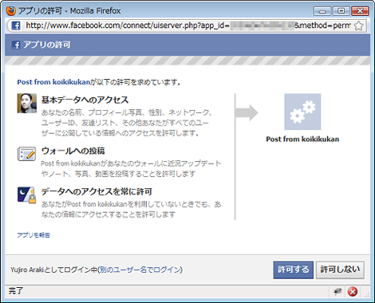The height and width of the screenshot is (303, 375).
Task: Click the 基本データへのアクセス heading
Action: 85,100
